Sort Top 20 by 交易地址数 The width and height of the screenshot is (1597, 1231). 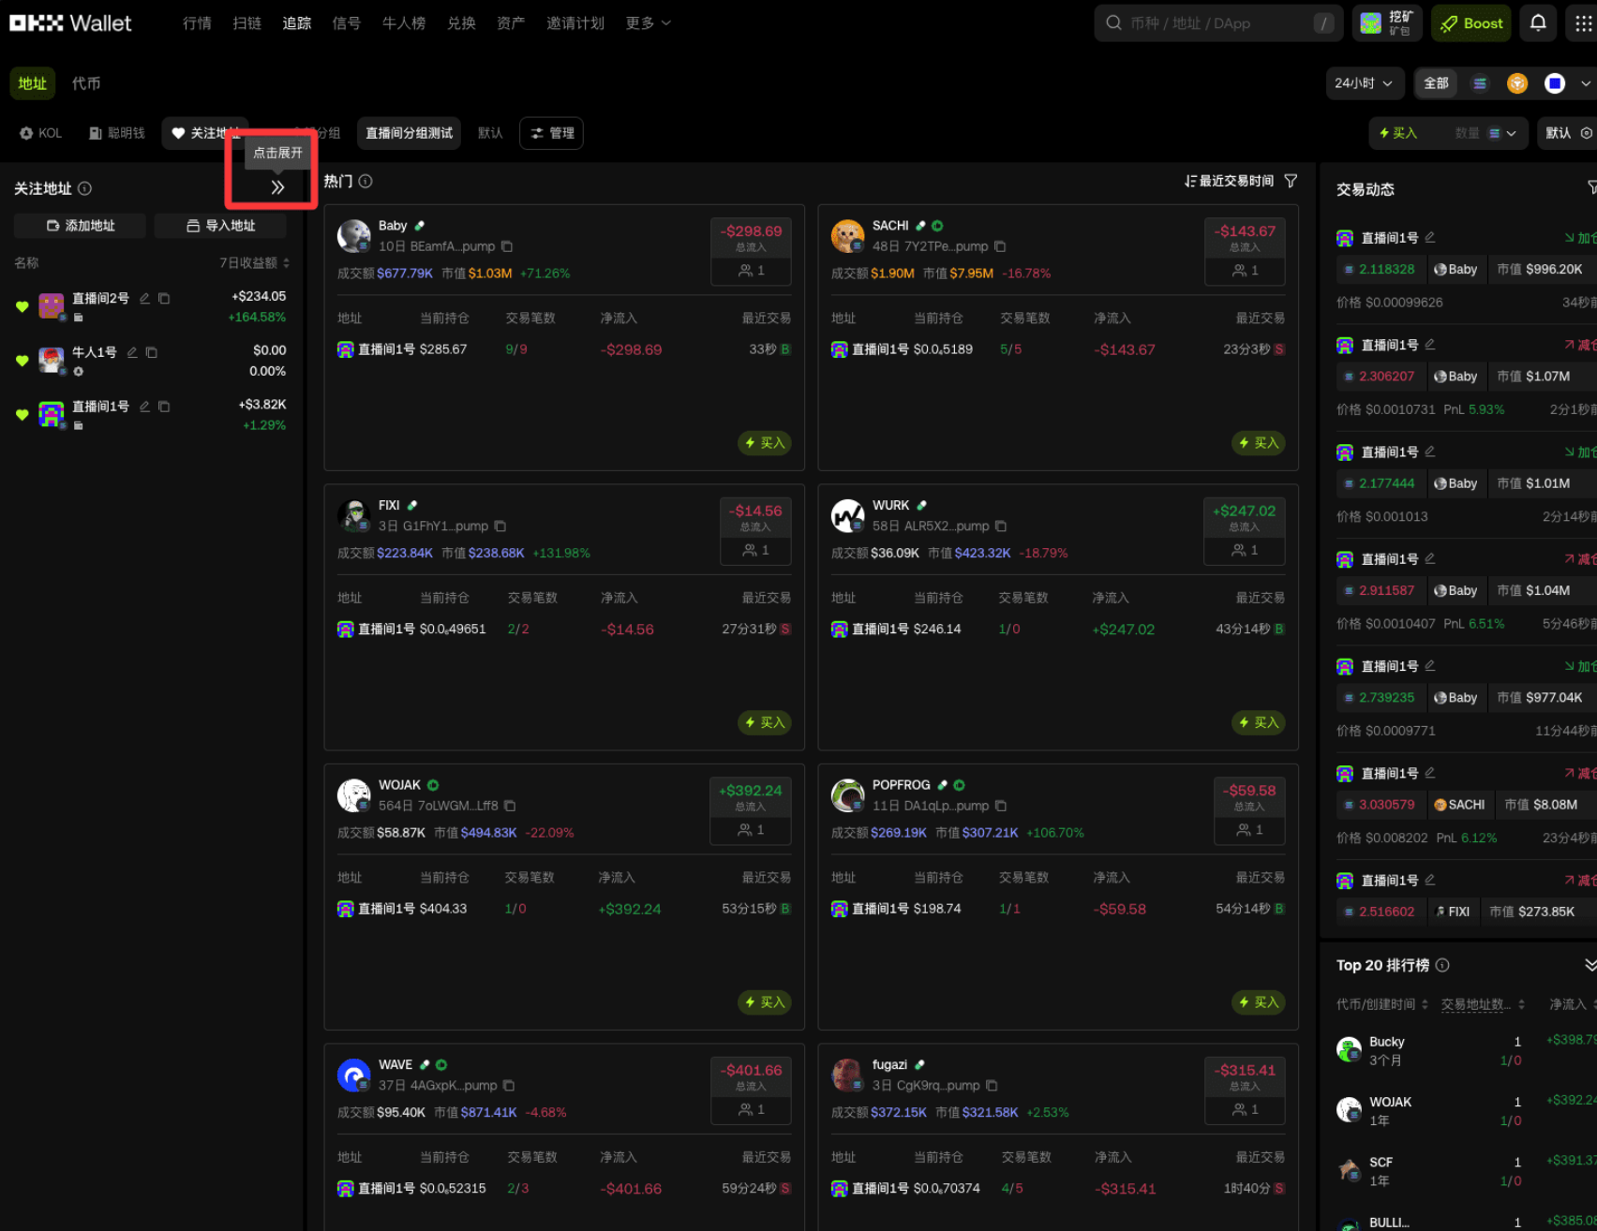1483,1004
